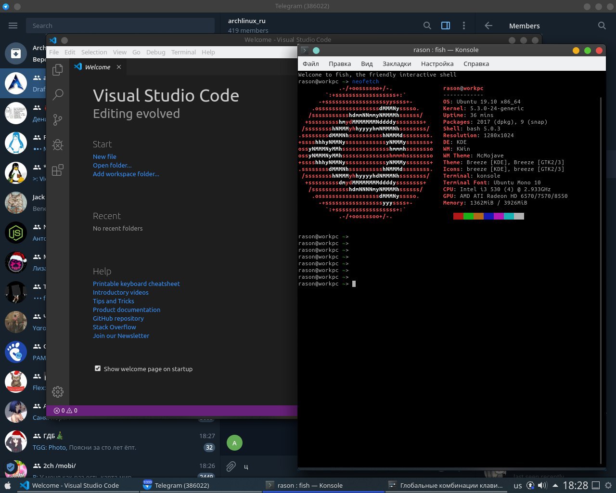Open the Terminal menu in VS Code

coord(183,52)
